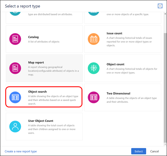
Task: Click the partially visible teal icon at top left
Action: point(15,14)
